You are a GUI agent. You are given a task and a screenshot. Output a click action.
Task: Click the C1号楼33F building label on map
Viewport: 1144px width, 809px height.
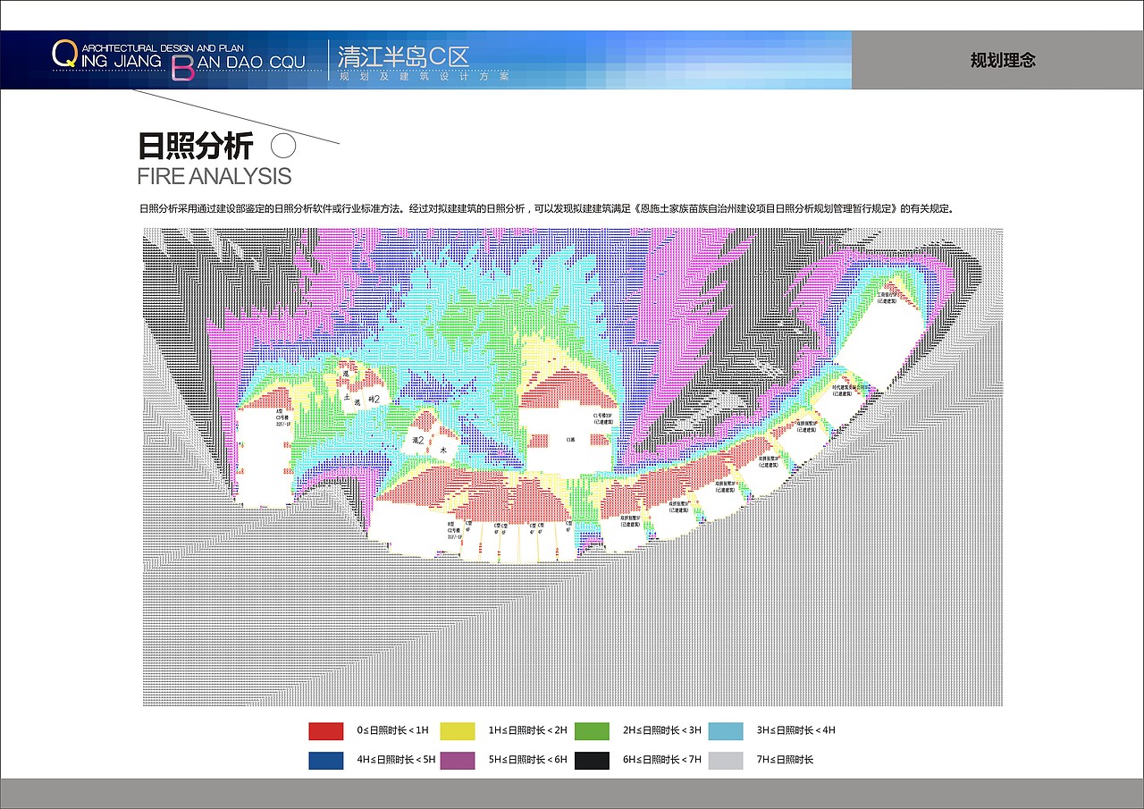click(x=602, y=418)
